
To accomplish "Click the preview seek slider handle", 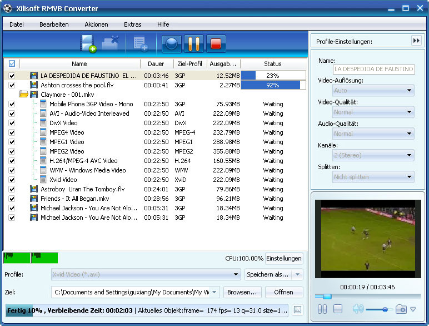I will [x=327, y=296].
